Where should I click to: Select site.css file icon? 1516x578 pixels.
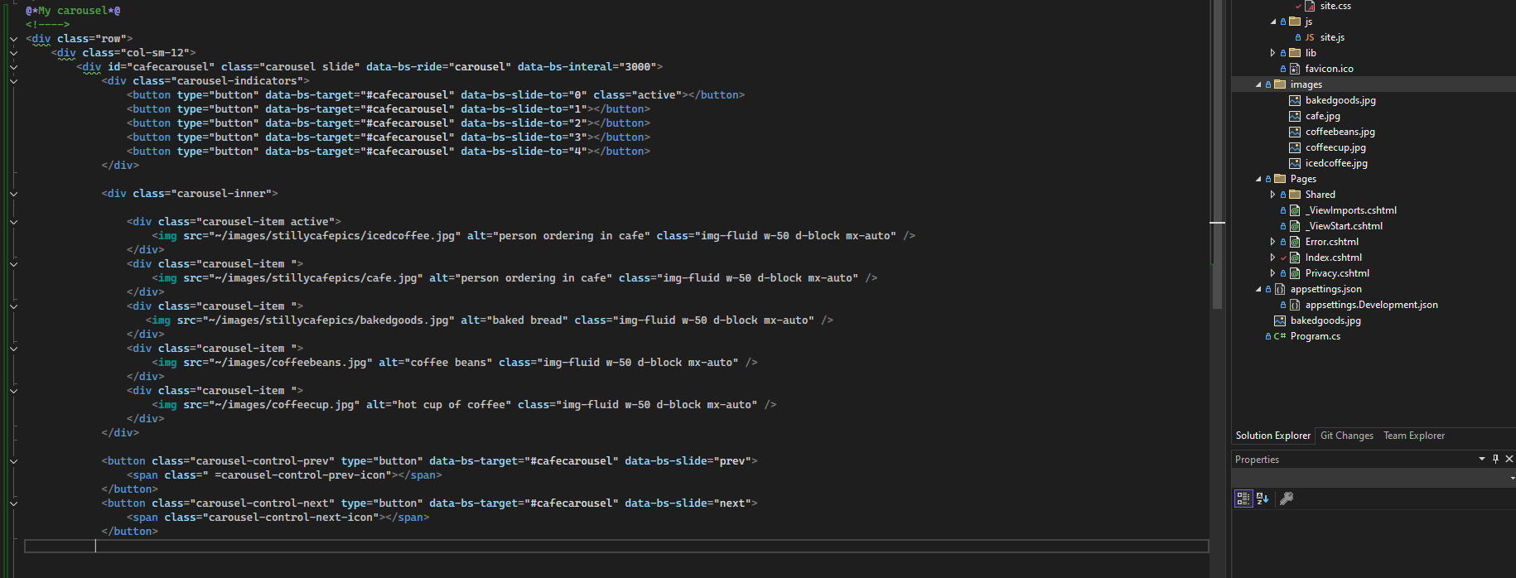coord(1310,6)
